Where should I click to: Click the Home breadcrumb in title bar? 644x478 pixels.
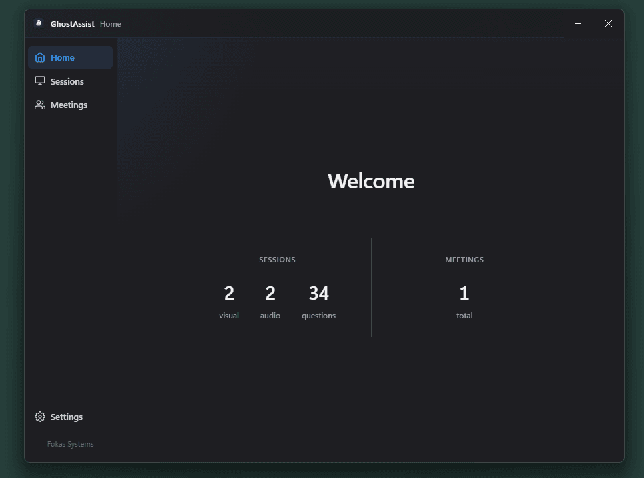tap(111, 24)
